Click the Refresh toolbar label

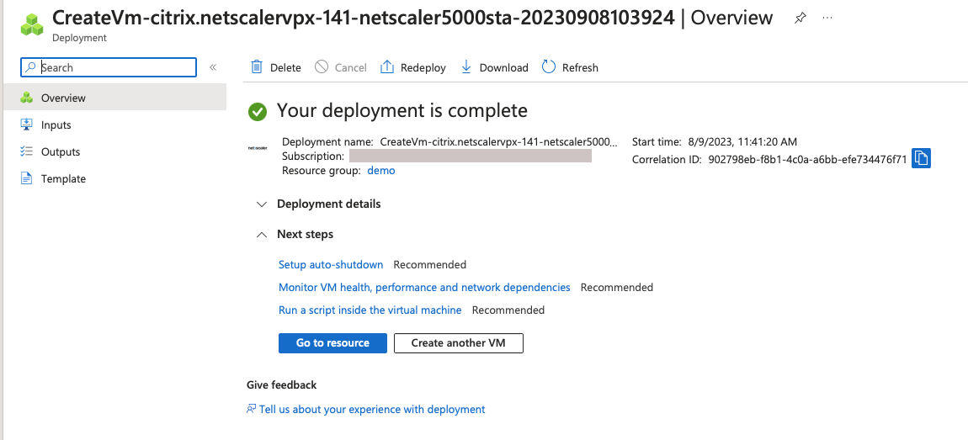click(x=580, y=68)
